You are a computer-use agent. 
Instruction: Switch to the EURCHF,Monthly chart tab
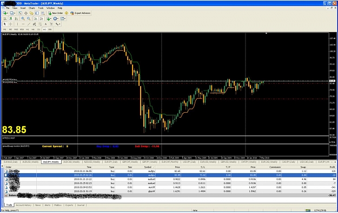[x=170, y=162]
